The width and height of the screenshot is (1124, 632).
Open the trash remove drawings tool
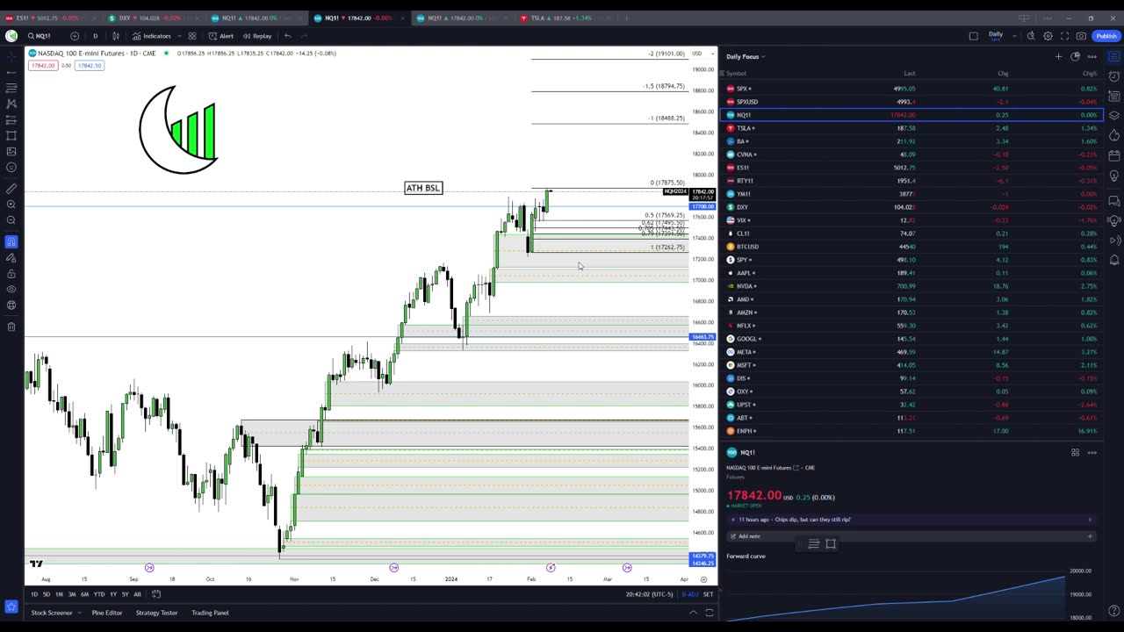tap(11, 327)
